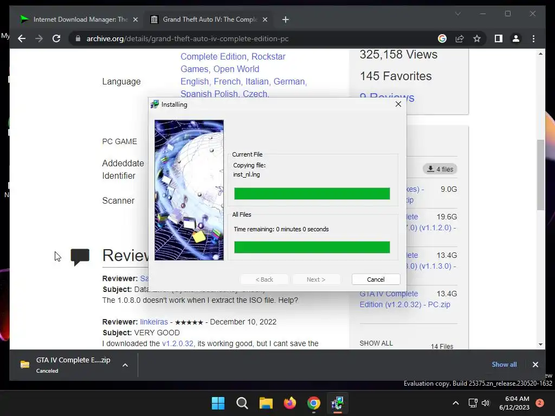
Task: Open the volume tray icon
Action: click(486, 403)
